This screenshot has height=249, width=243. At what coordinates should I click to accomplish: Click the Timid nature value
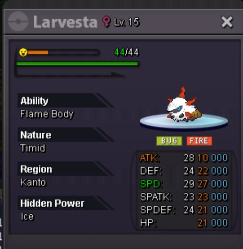(x=33, y=148)
